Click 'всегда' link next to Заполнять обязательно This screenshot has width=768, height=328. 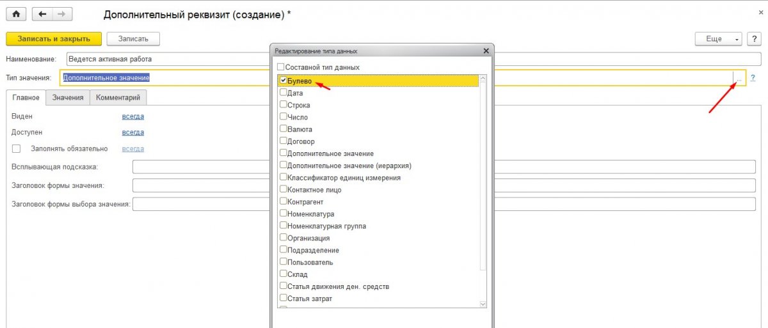pyautogui.click(x=133, y=148)
